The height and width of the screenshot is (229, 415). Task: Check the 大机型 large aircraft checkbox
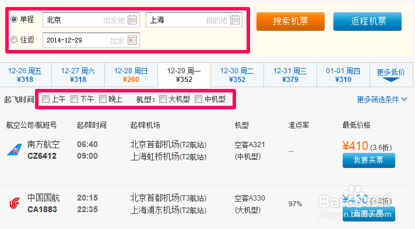tap(163, 99)
